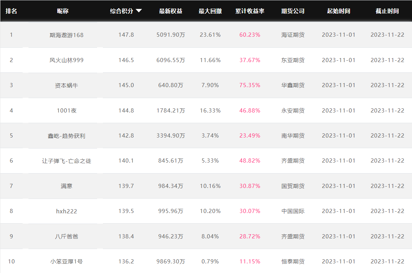This screenshot has width=412, height=273.
Task: Select return rate 46.88%
Action: (250, 110)
